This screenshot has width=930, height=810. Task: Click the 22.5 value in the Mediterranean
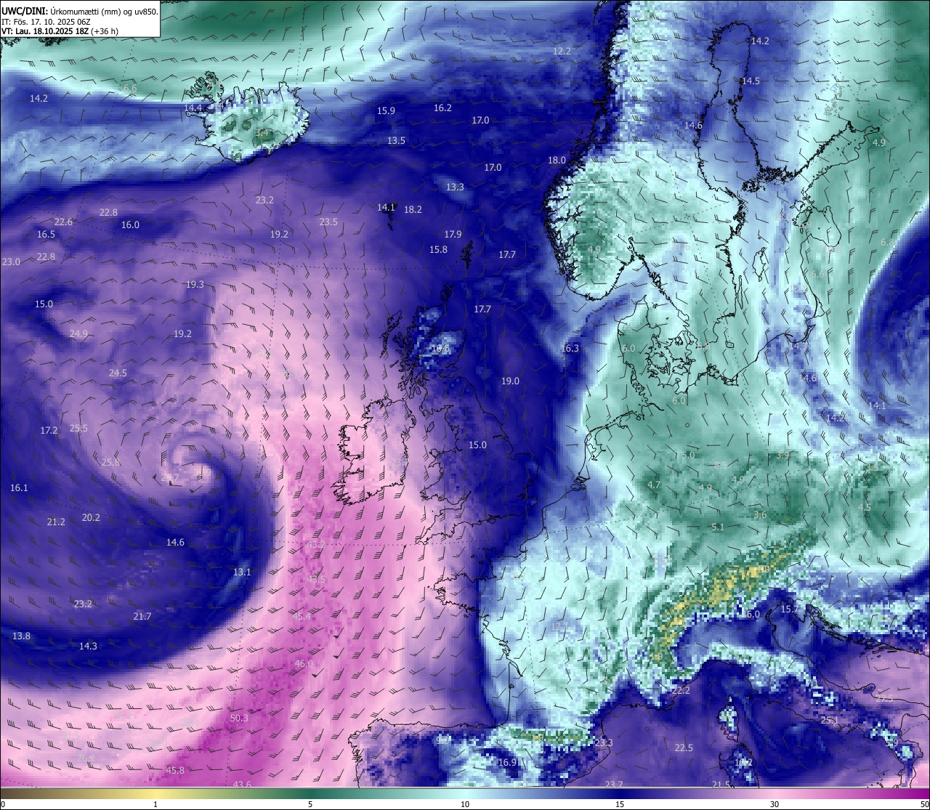click(684, 748)
